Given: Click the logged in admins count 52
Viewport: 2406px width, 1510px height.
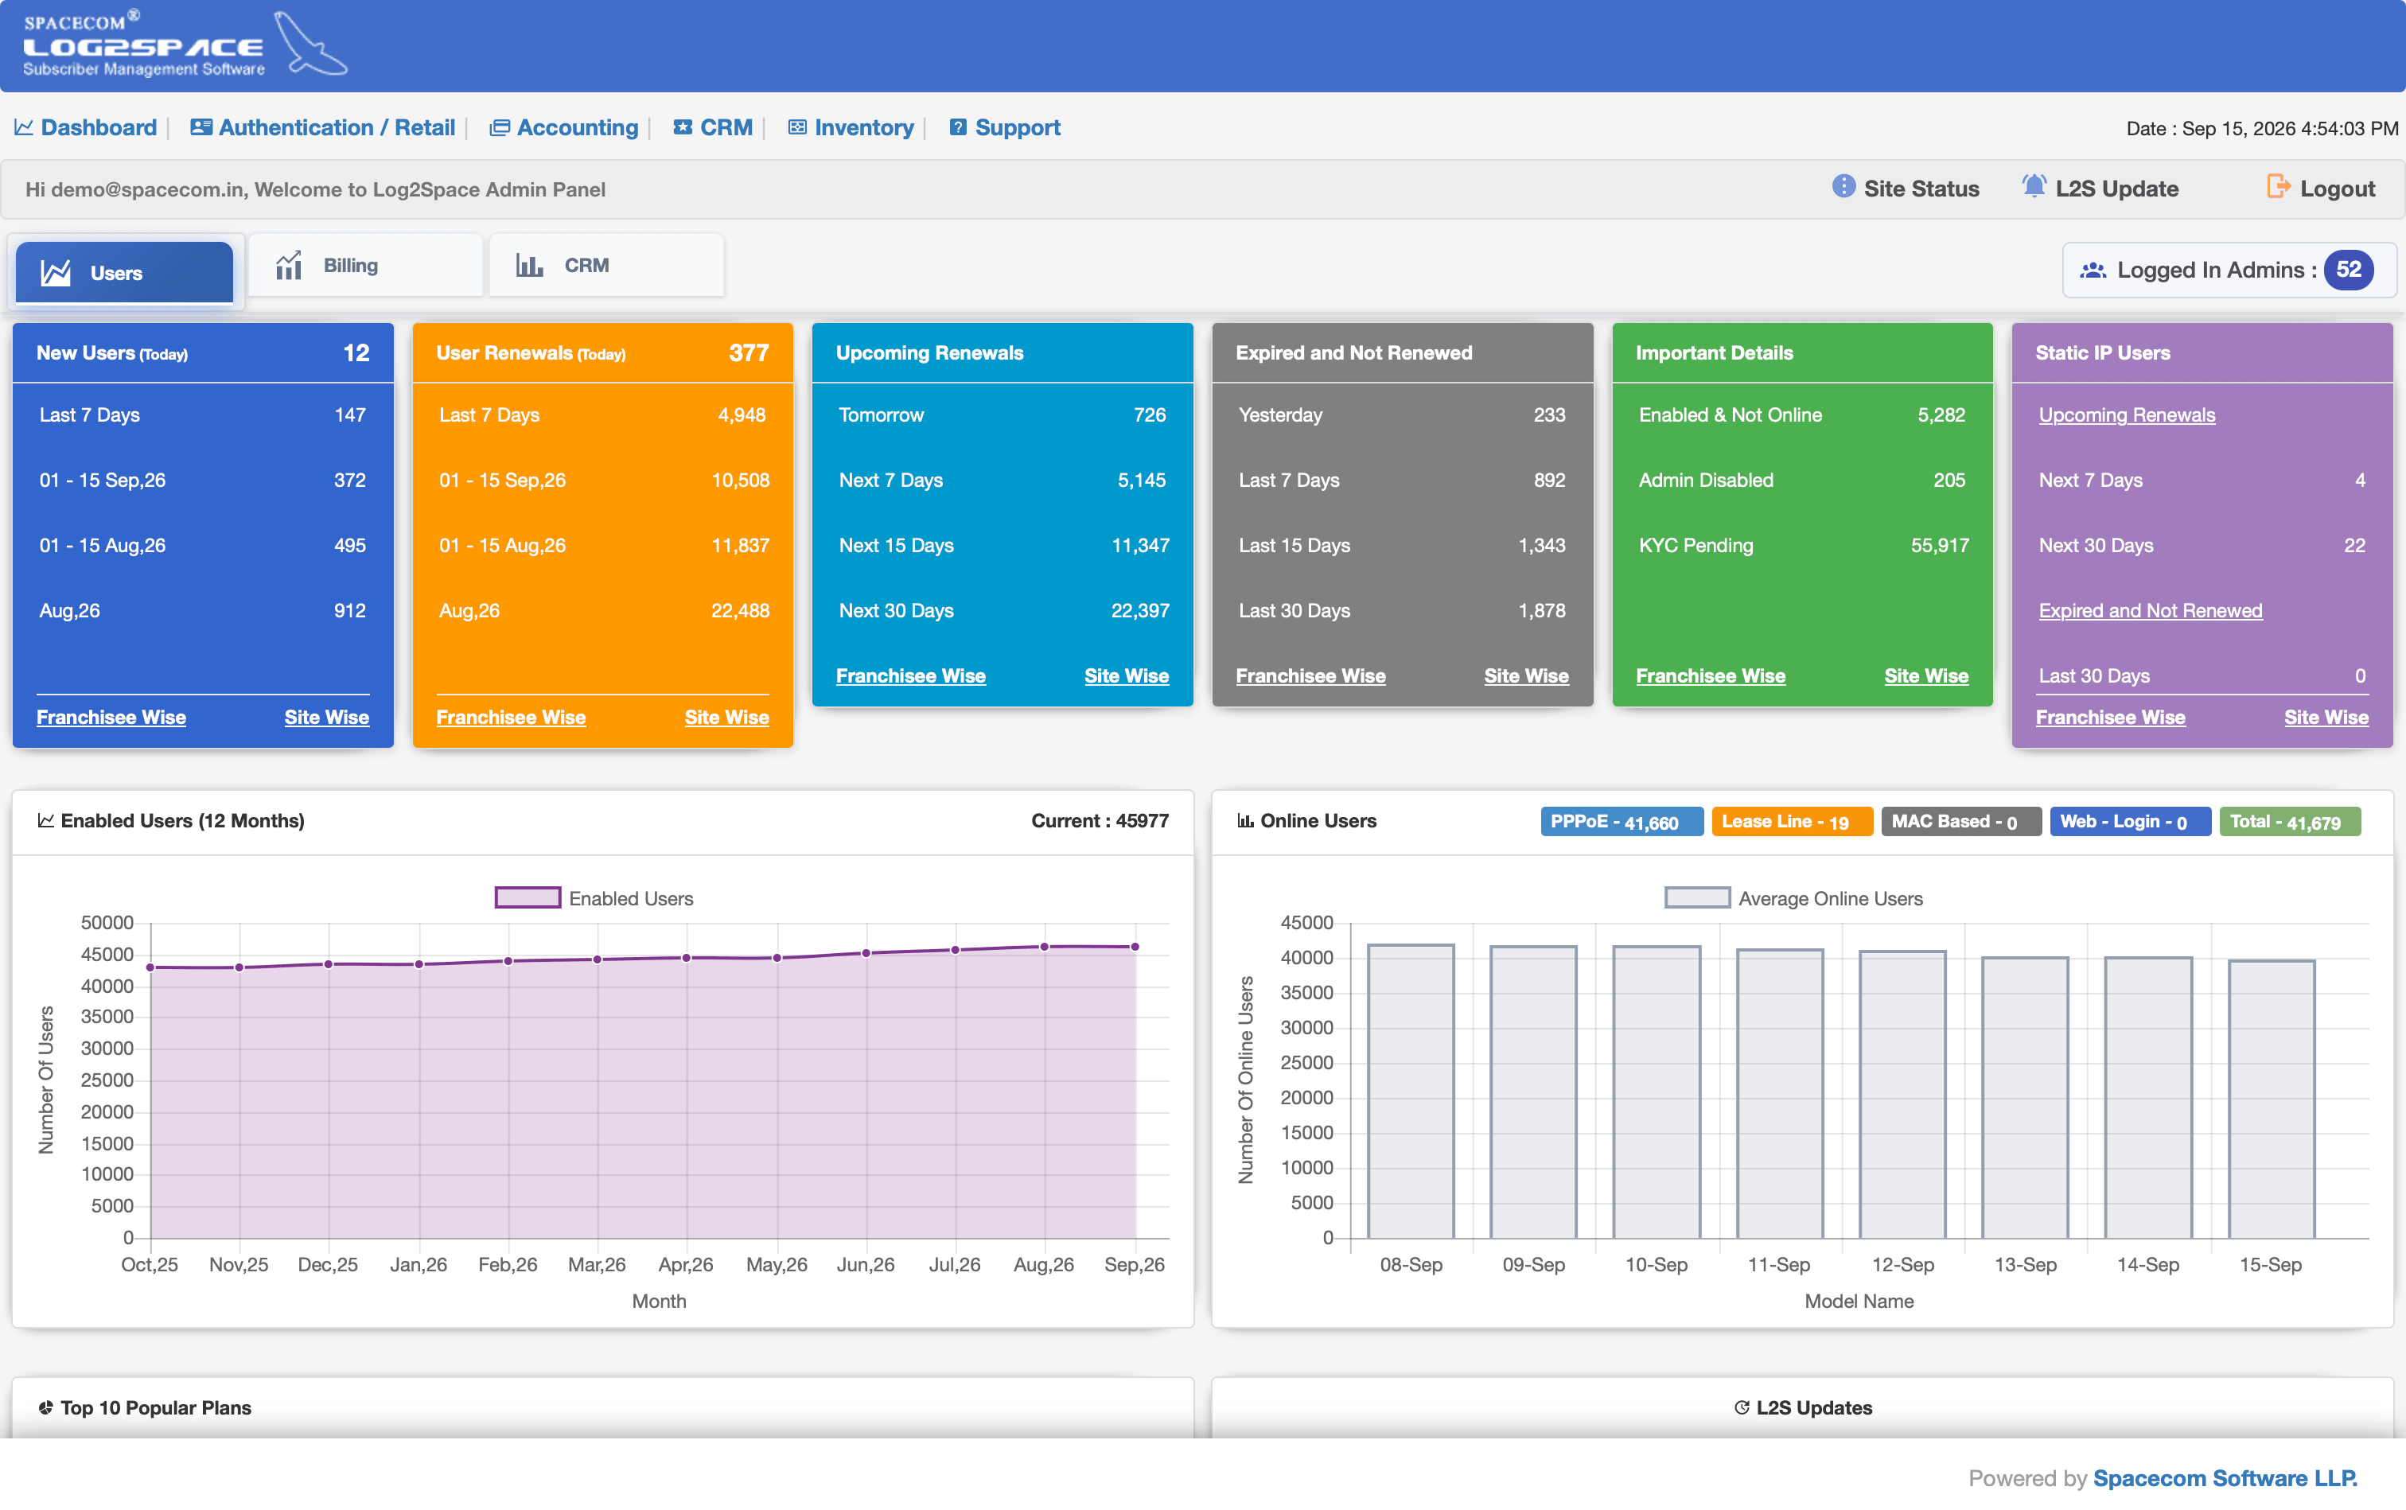Looking at the screenshot, I should (x=2348, y=270).
